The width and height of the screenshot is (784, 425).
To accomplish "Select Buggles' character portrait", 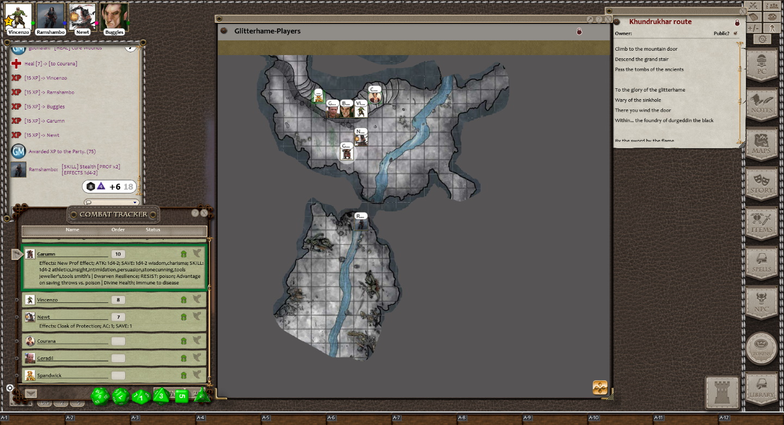I will (x=114, y=16).
